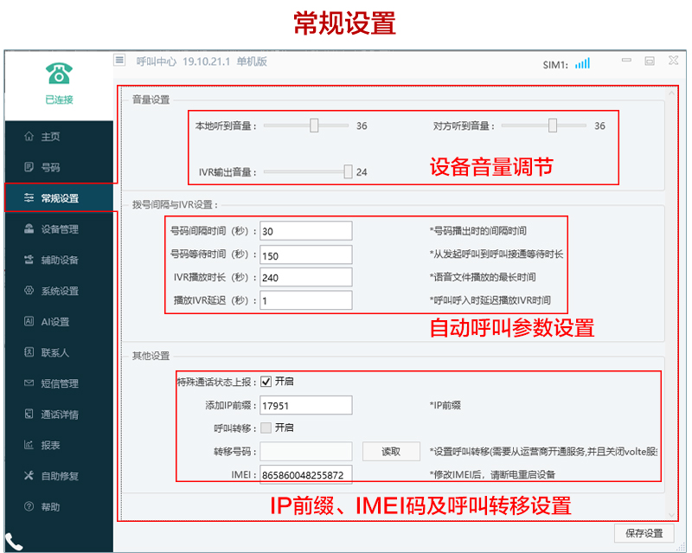Click the scrollbar down arrow of settings panel
692x553 pixels.
(672, 514)
